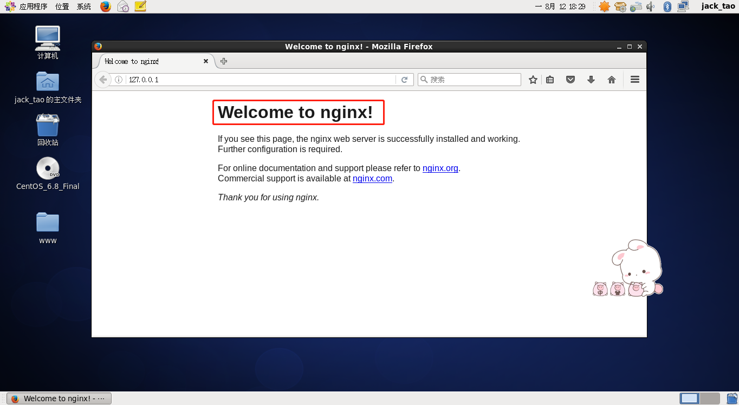Select the 计算机 desktop icon
The width and height of the screenshot is (739, 405).
(48, 43)
